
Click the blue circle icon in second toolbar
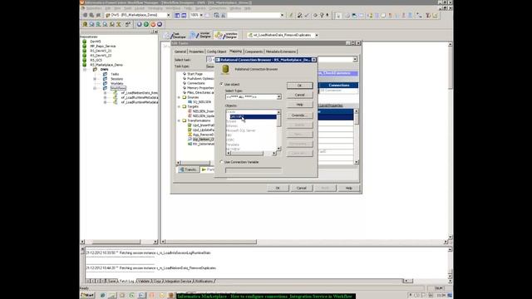140,24
